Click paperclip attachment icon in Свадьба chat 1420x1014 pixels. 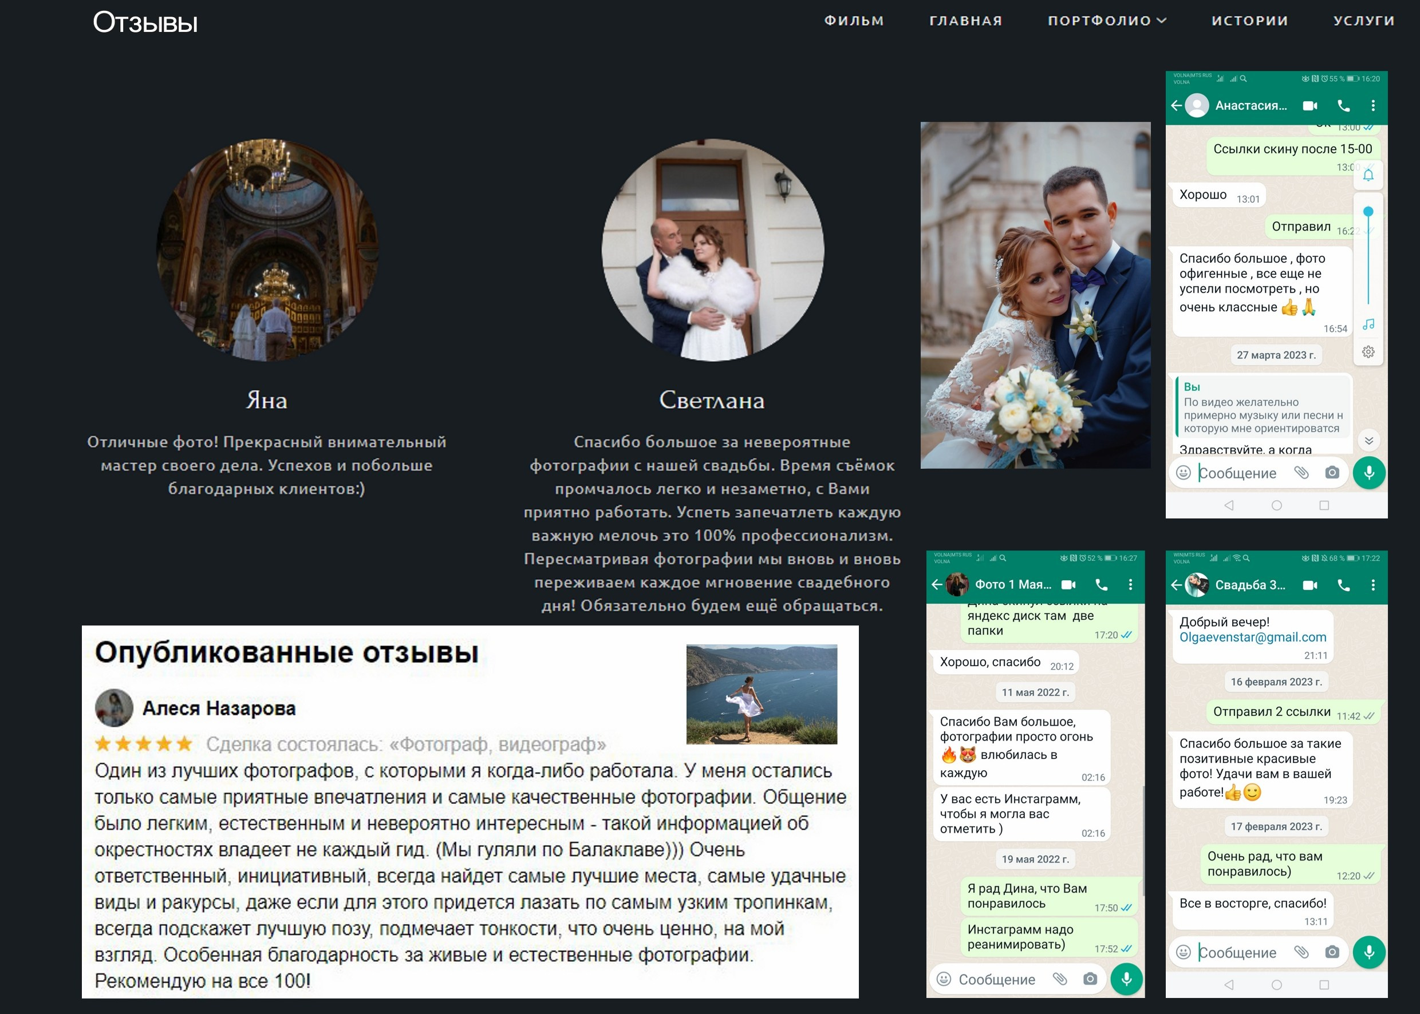tap(1301, 952)
